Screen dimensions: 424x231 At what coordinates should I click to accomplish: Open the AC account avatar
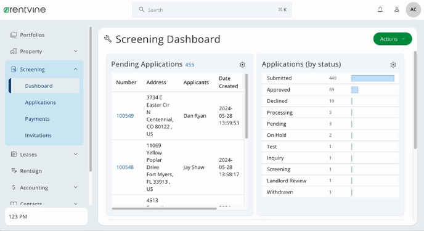(x=413, y=10)
